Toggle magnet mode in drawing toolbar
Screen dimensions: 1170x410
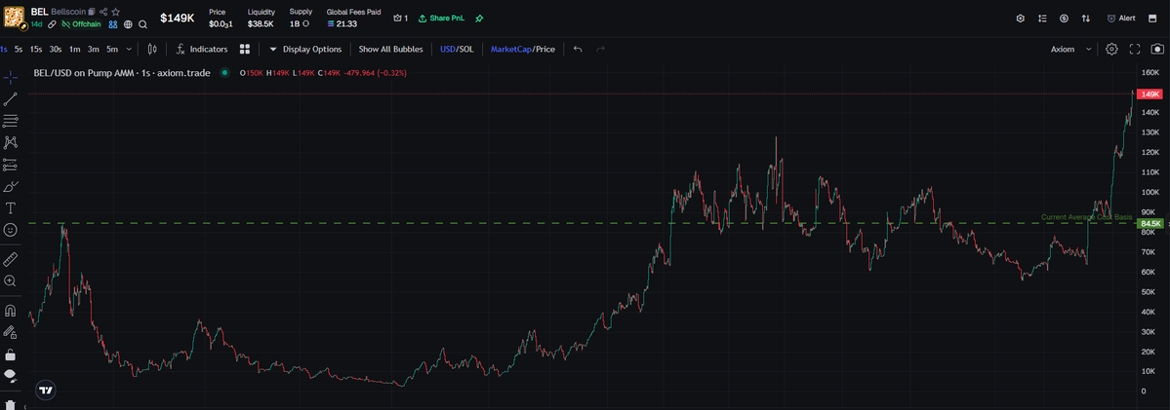click(11, 311)
